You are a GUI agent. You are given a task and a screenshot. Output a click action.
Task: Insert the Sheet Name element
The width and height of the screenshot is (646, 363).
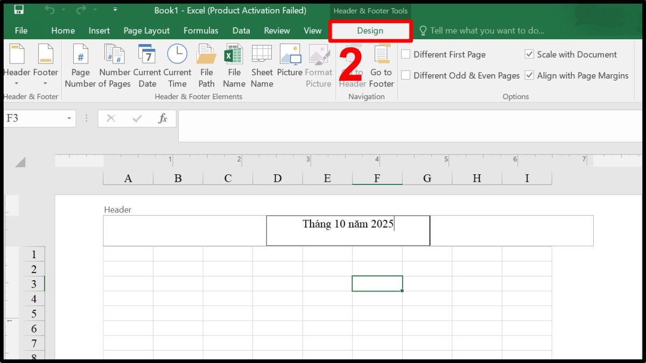pos(262,63)
